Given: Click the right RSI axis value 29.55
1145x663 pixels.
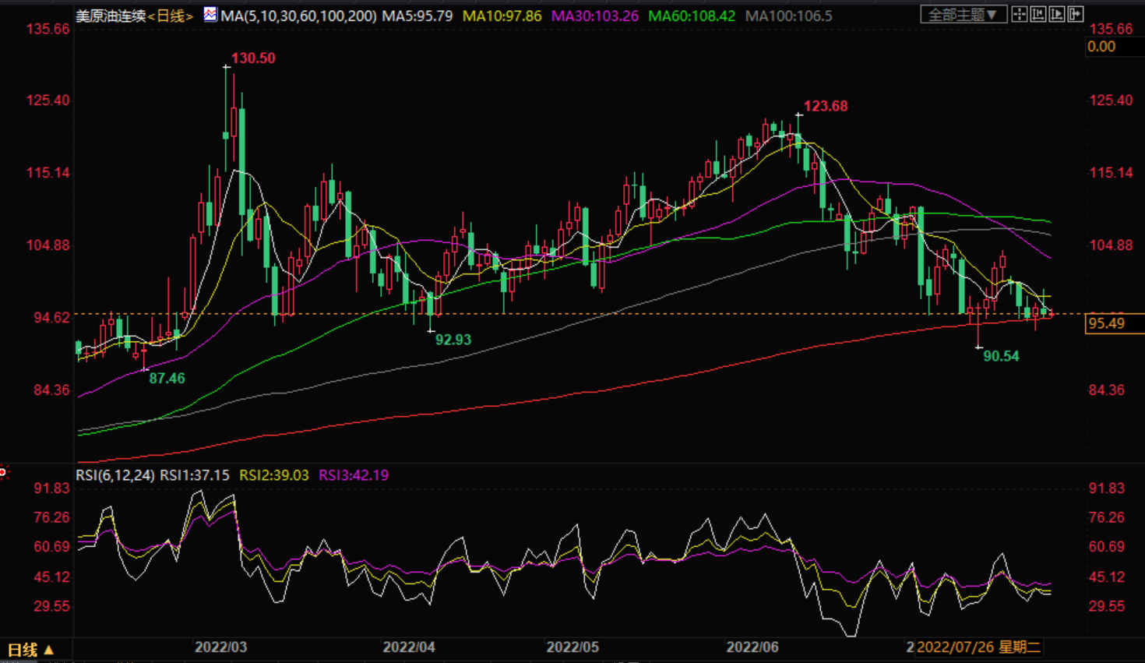Looking at the screenshot, I should click(x=1107, y=606).
